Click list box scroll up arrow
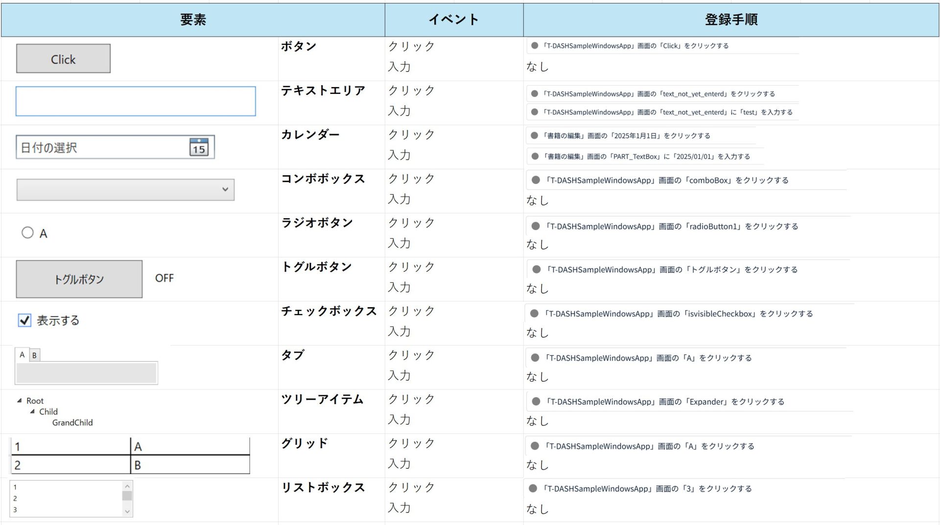 [x=127, y=486]
